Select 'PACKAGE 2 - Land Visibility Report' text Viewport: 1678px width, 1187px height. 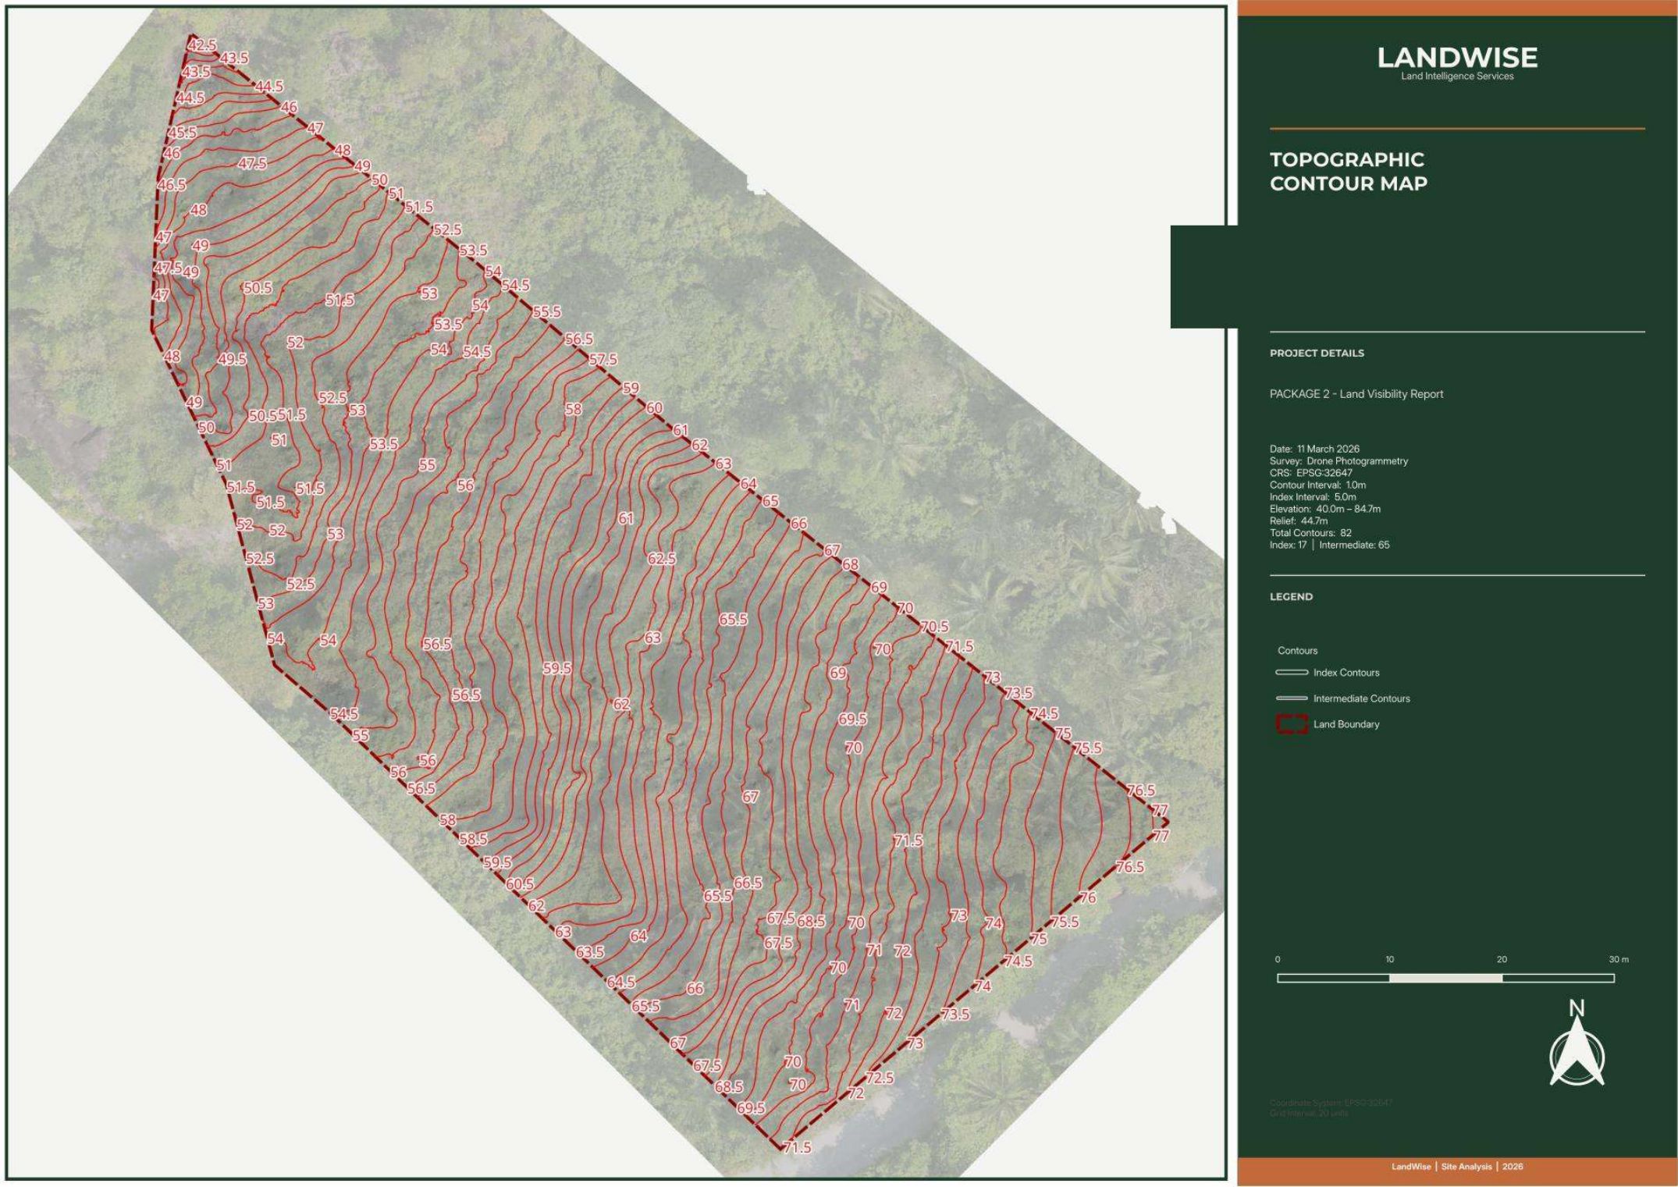1356,394
